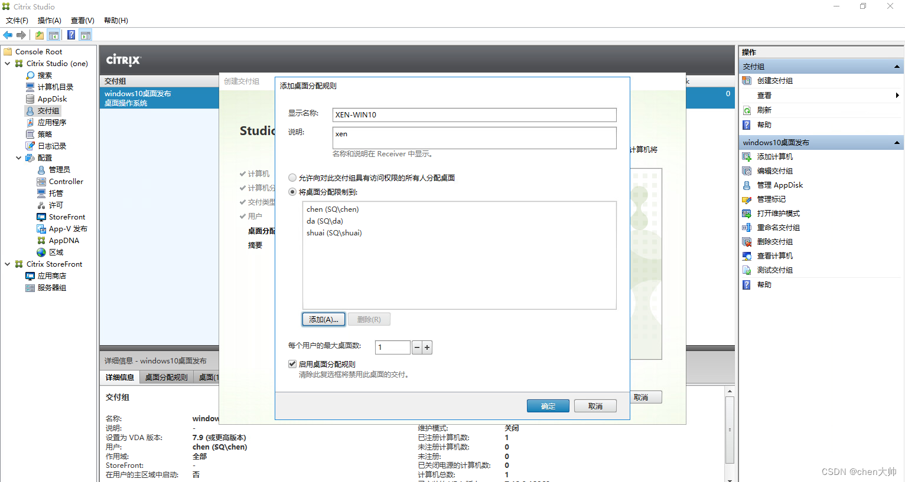The image size is (905, 482).
Task: Select the 许可 tree node
Action: click(x=56, y=205)
